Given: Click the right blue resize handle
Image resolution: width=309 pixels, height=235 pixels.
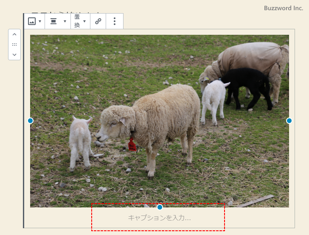Looking at the screenshot, I should tap(289, 121).
